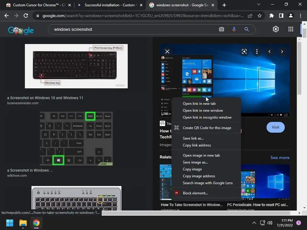Choose Save image as...

(x=206, y=162)
